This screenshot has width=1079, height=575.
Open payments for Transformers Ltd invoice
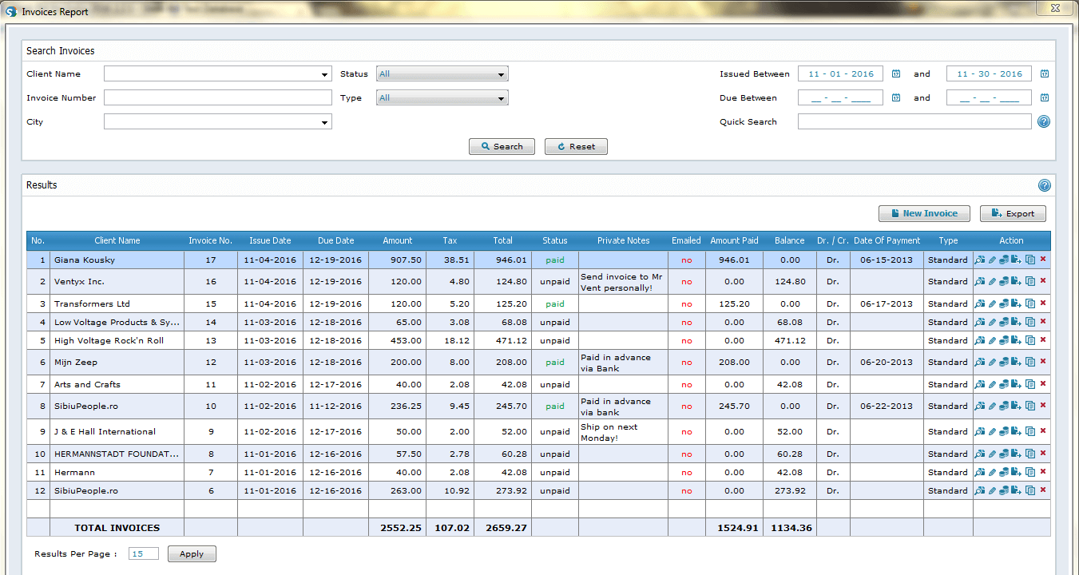(x=1004, y=303)
